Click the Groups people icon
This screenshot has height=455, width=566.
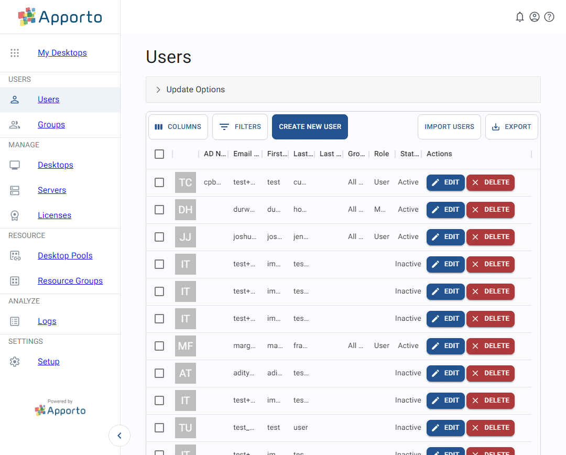point(14,125)
